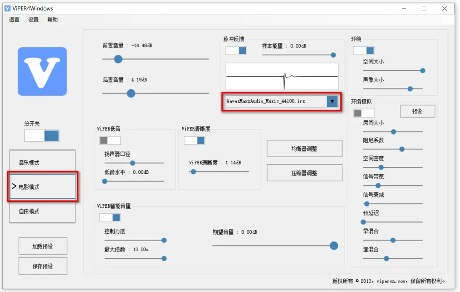The width and height of the screenshot is (460, 292).
Task: Click the ViPER清晰度 1.14dB slider knob
Action: pyautogui.click(x=193, y=172)
